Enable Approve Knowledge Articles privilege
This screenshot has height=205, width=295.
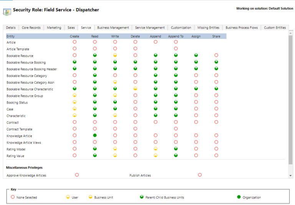click(x=77, y=175)
